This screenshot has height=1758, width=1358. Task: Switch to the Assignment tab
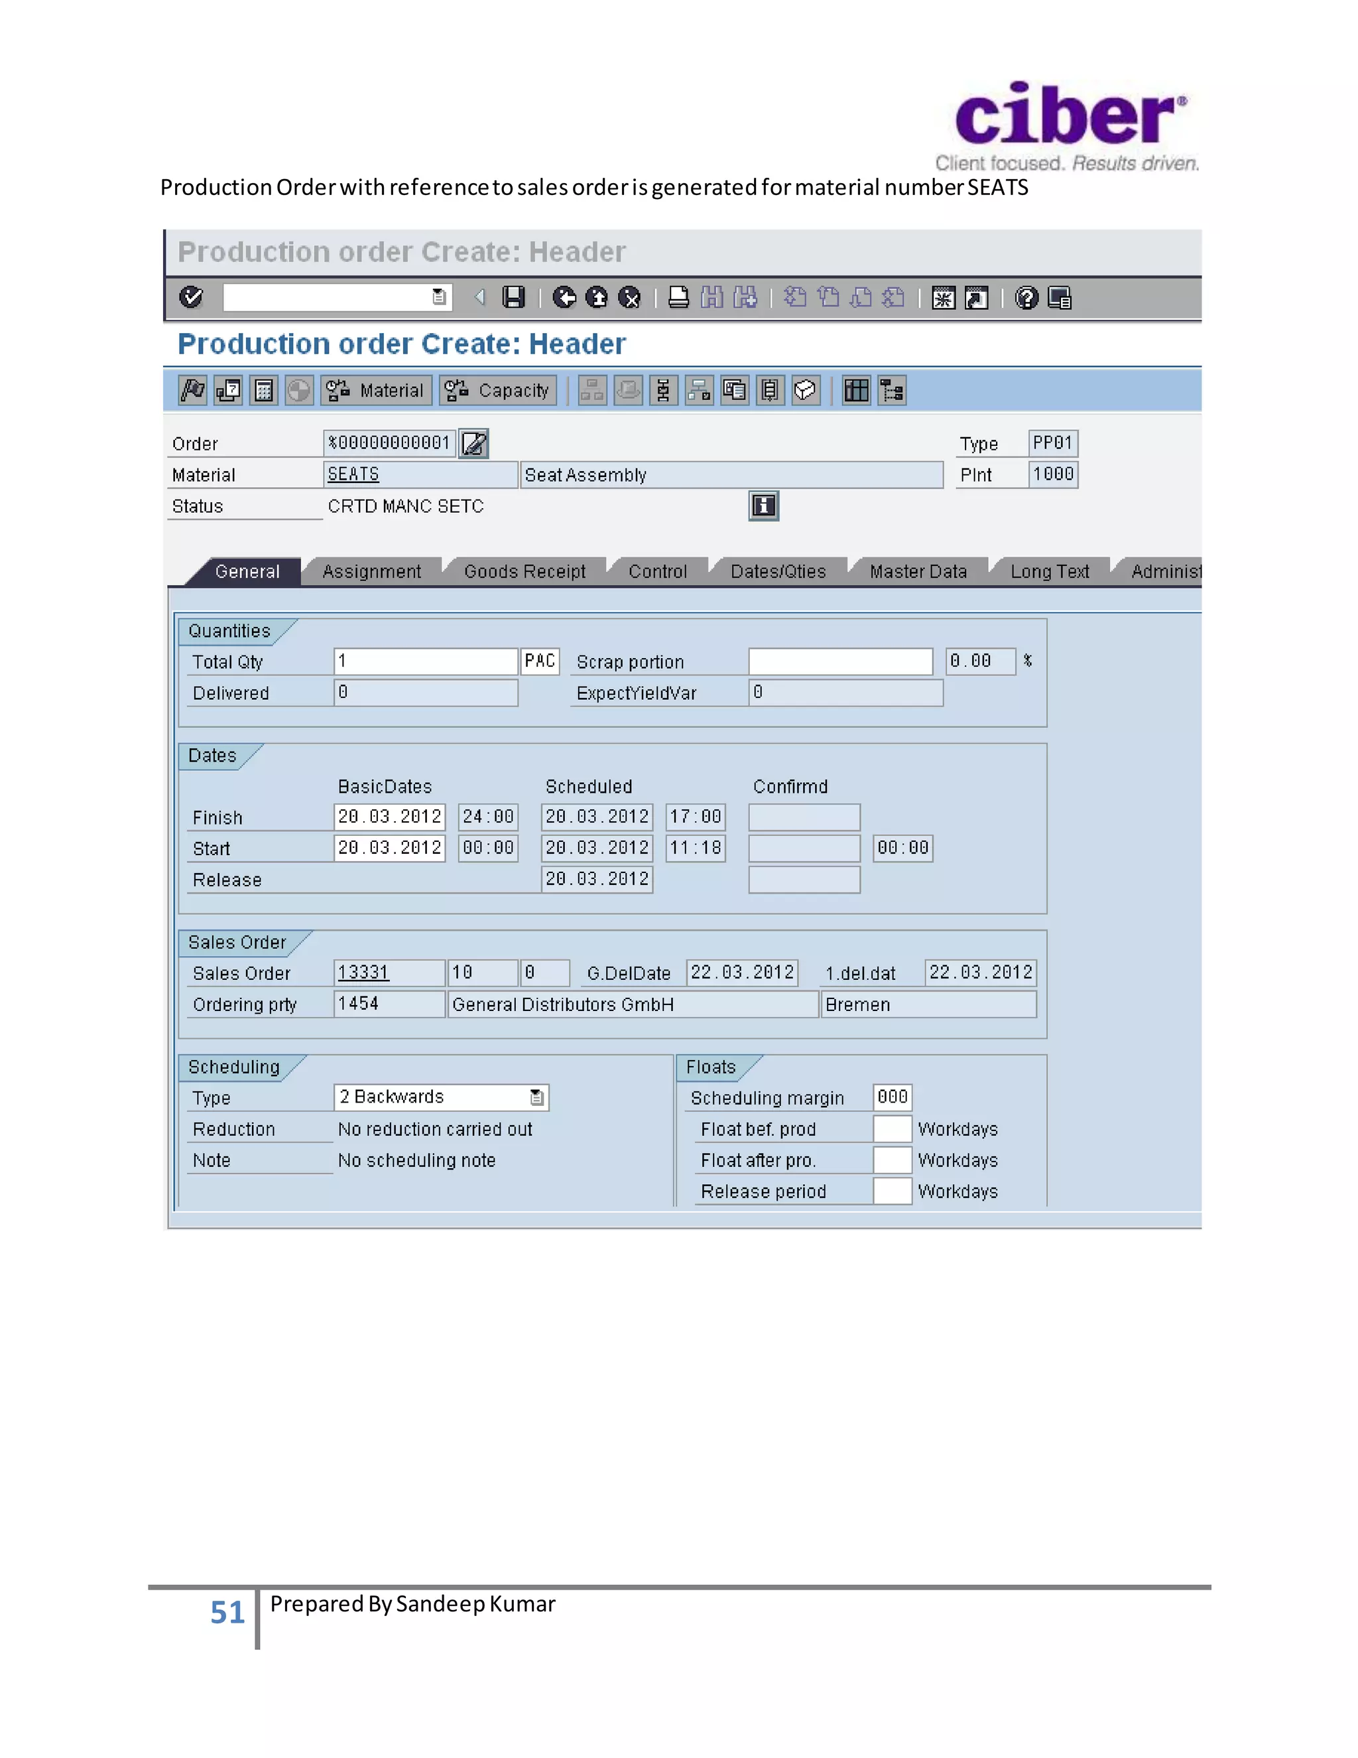(x=372, y=571)
